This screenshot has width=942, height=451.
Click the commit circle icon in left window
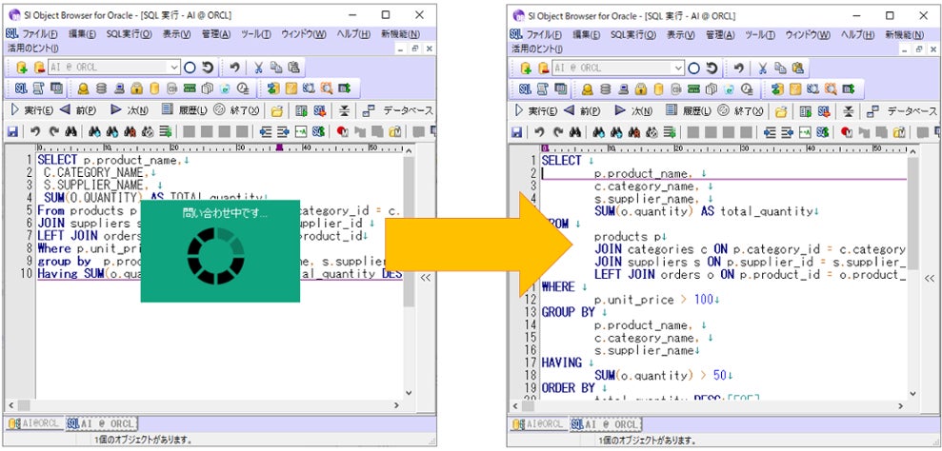(x=190, y=68)
